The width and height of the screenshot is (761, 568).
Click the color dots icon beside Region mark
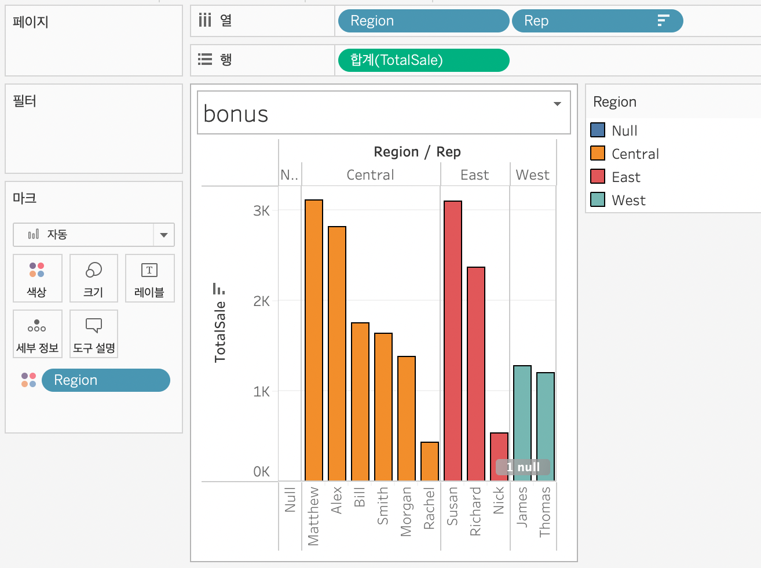pyautogui.click(x=28, y=380)
